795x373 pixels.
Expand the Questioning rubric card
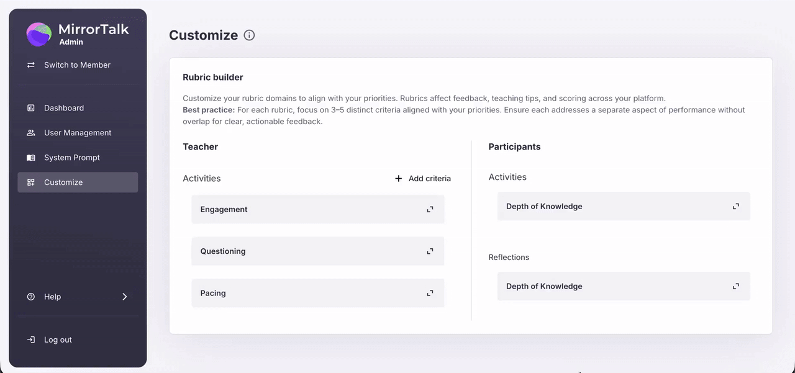click(430, 251)
